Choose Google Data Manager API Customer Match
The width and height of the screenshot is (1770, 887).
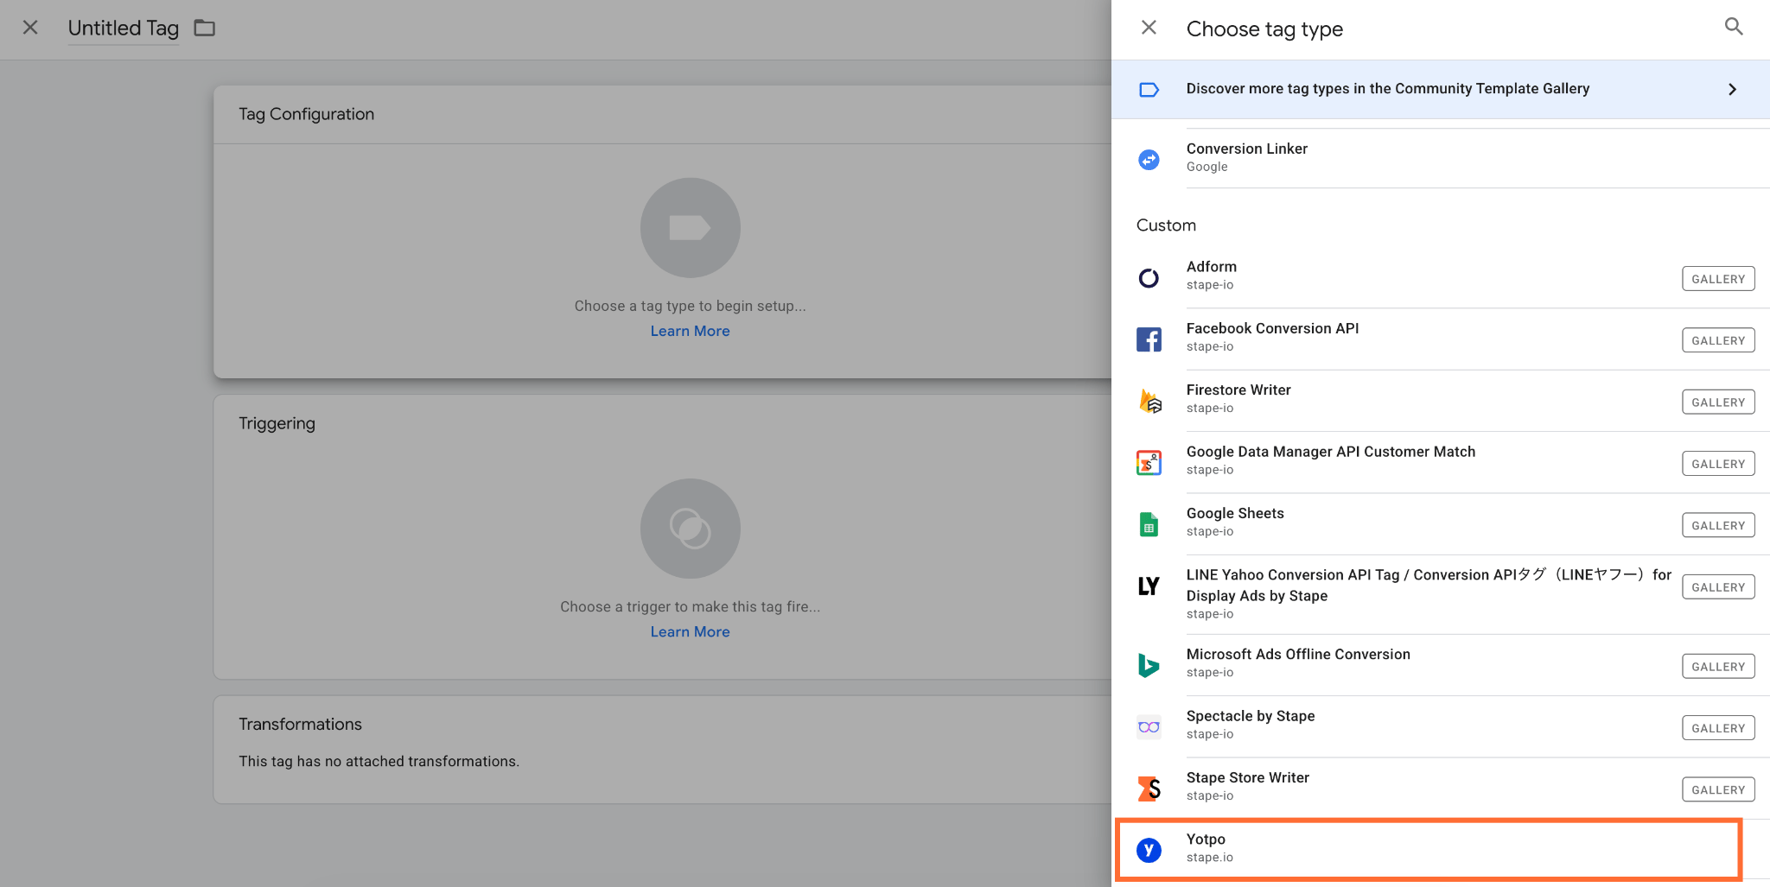(1331, 452)
